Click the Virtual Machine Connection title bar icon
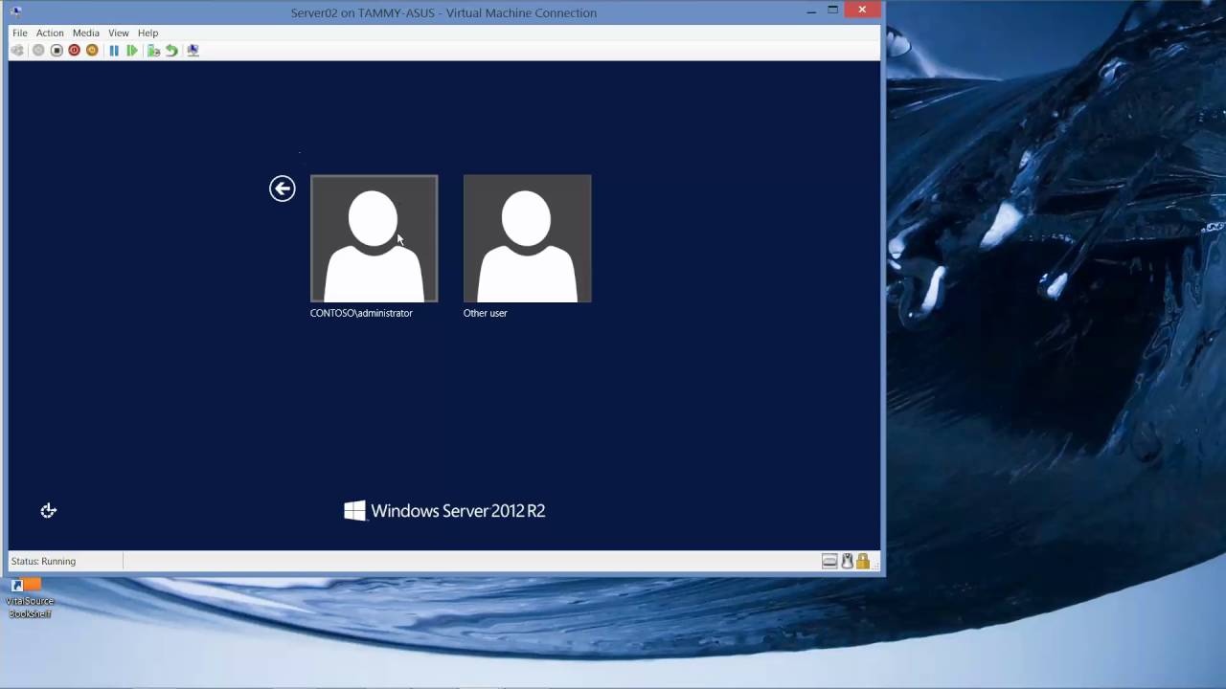Screen dimensions: 1226x689 [16, 11]
